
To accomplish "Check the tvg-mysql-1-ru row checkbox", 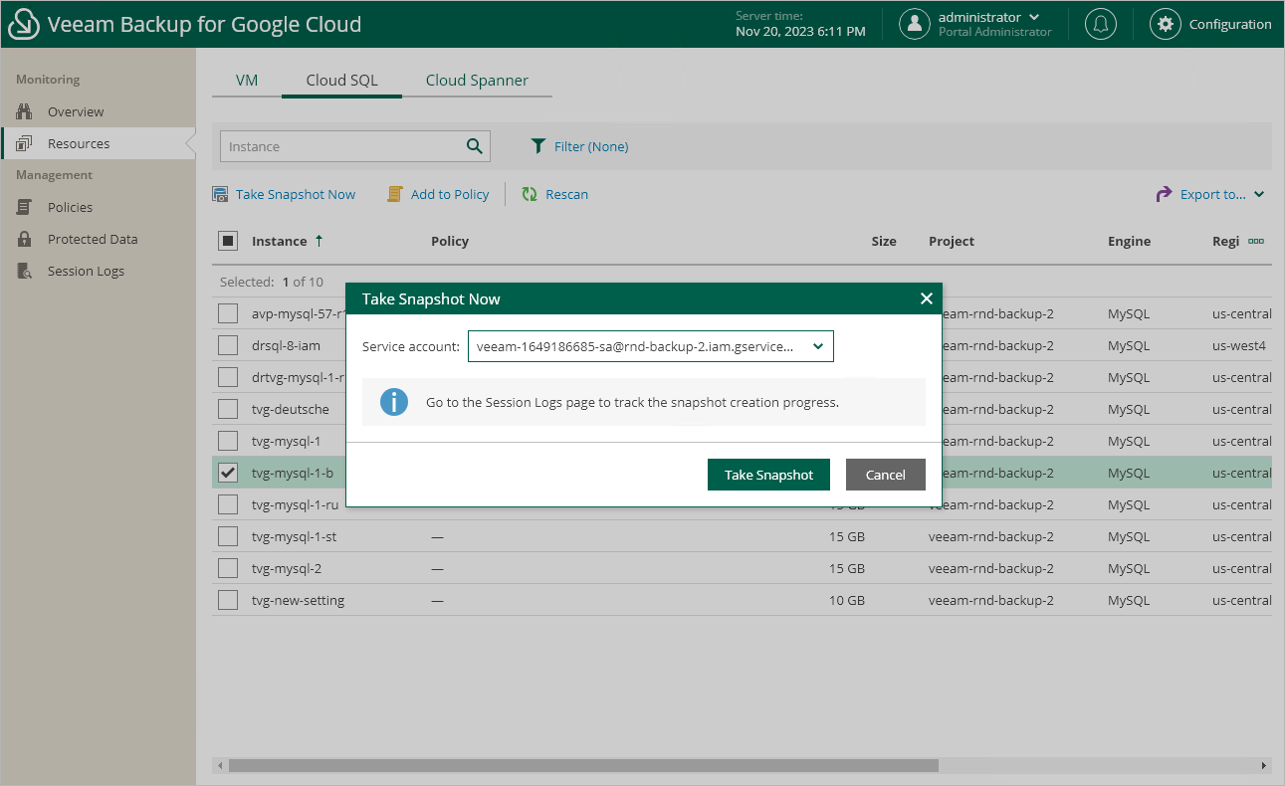I will [x=228, y=504].
